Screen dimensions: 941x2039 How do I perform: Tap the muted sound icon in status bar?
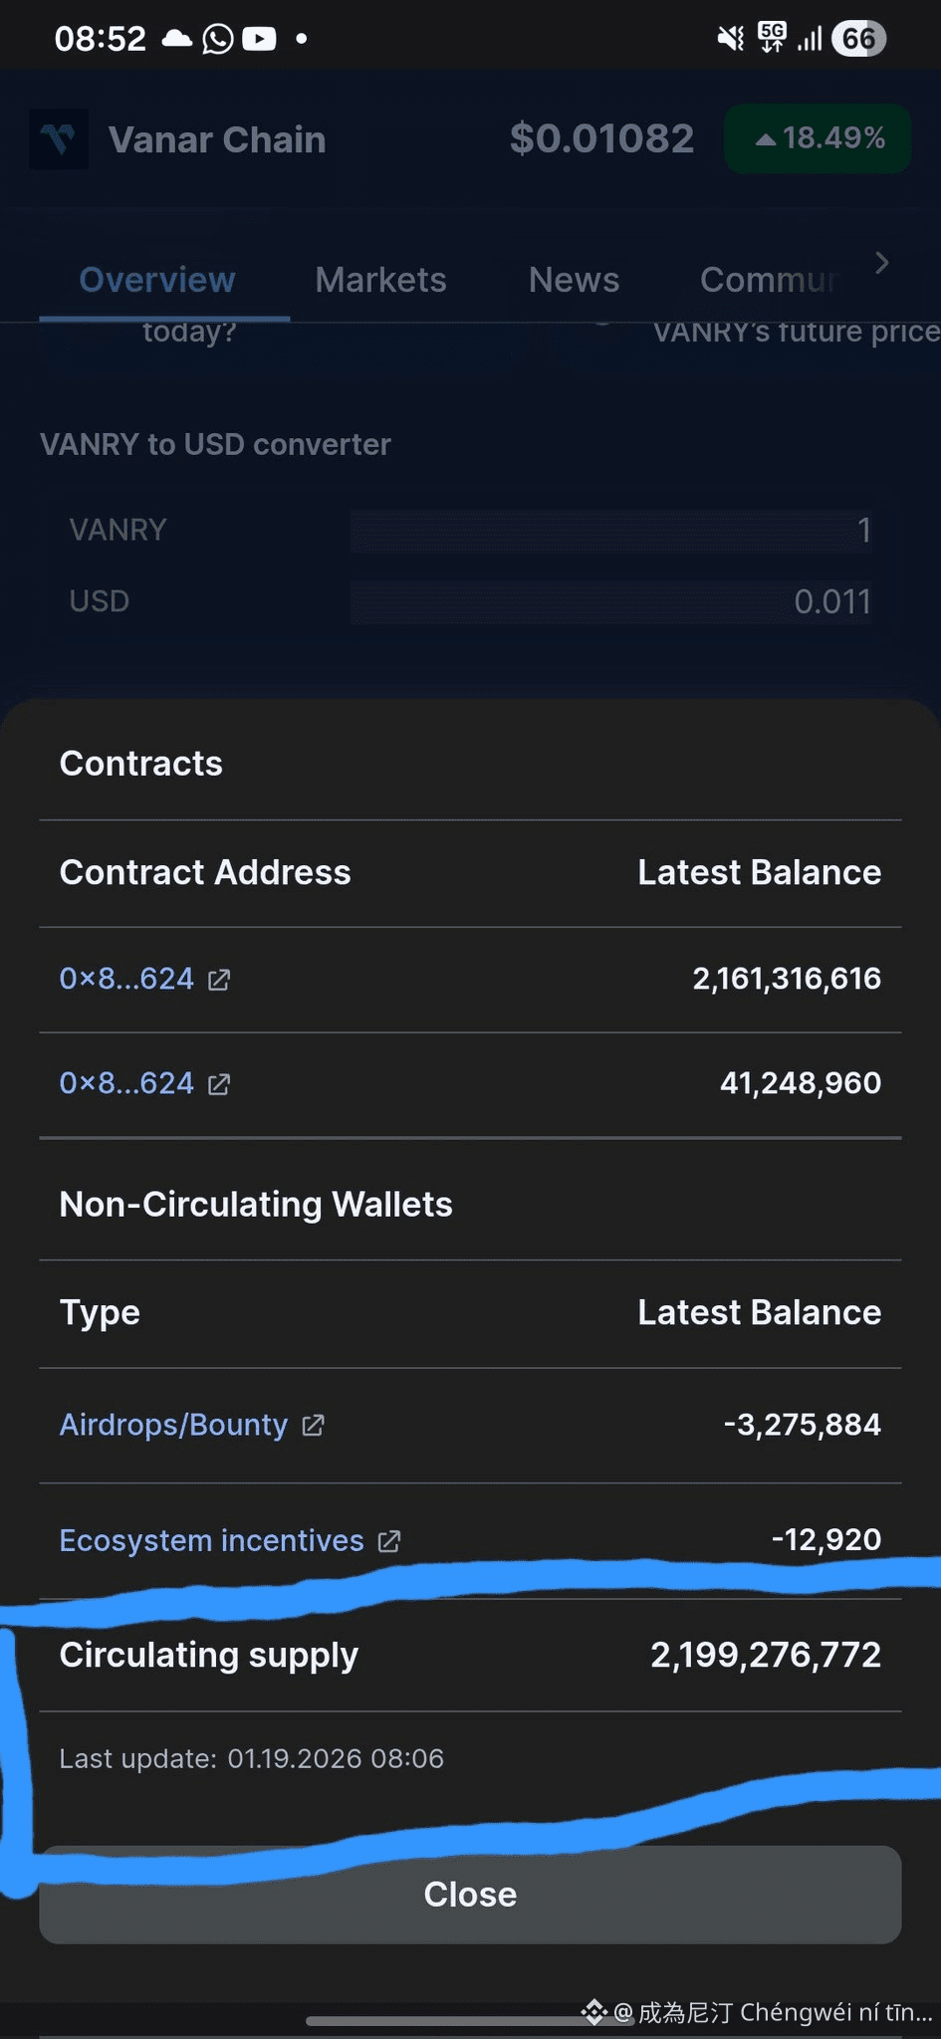tap(731, 39)
